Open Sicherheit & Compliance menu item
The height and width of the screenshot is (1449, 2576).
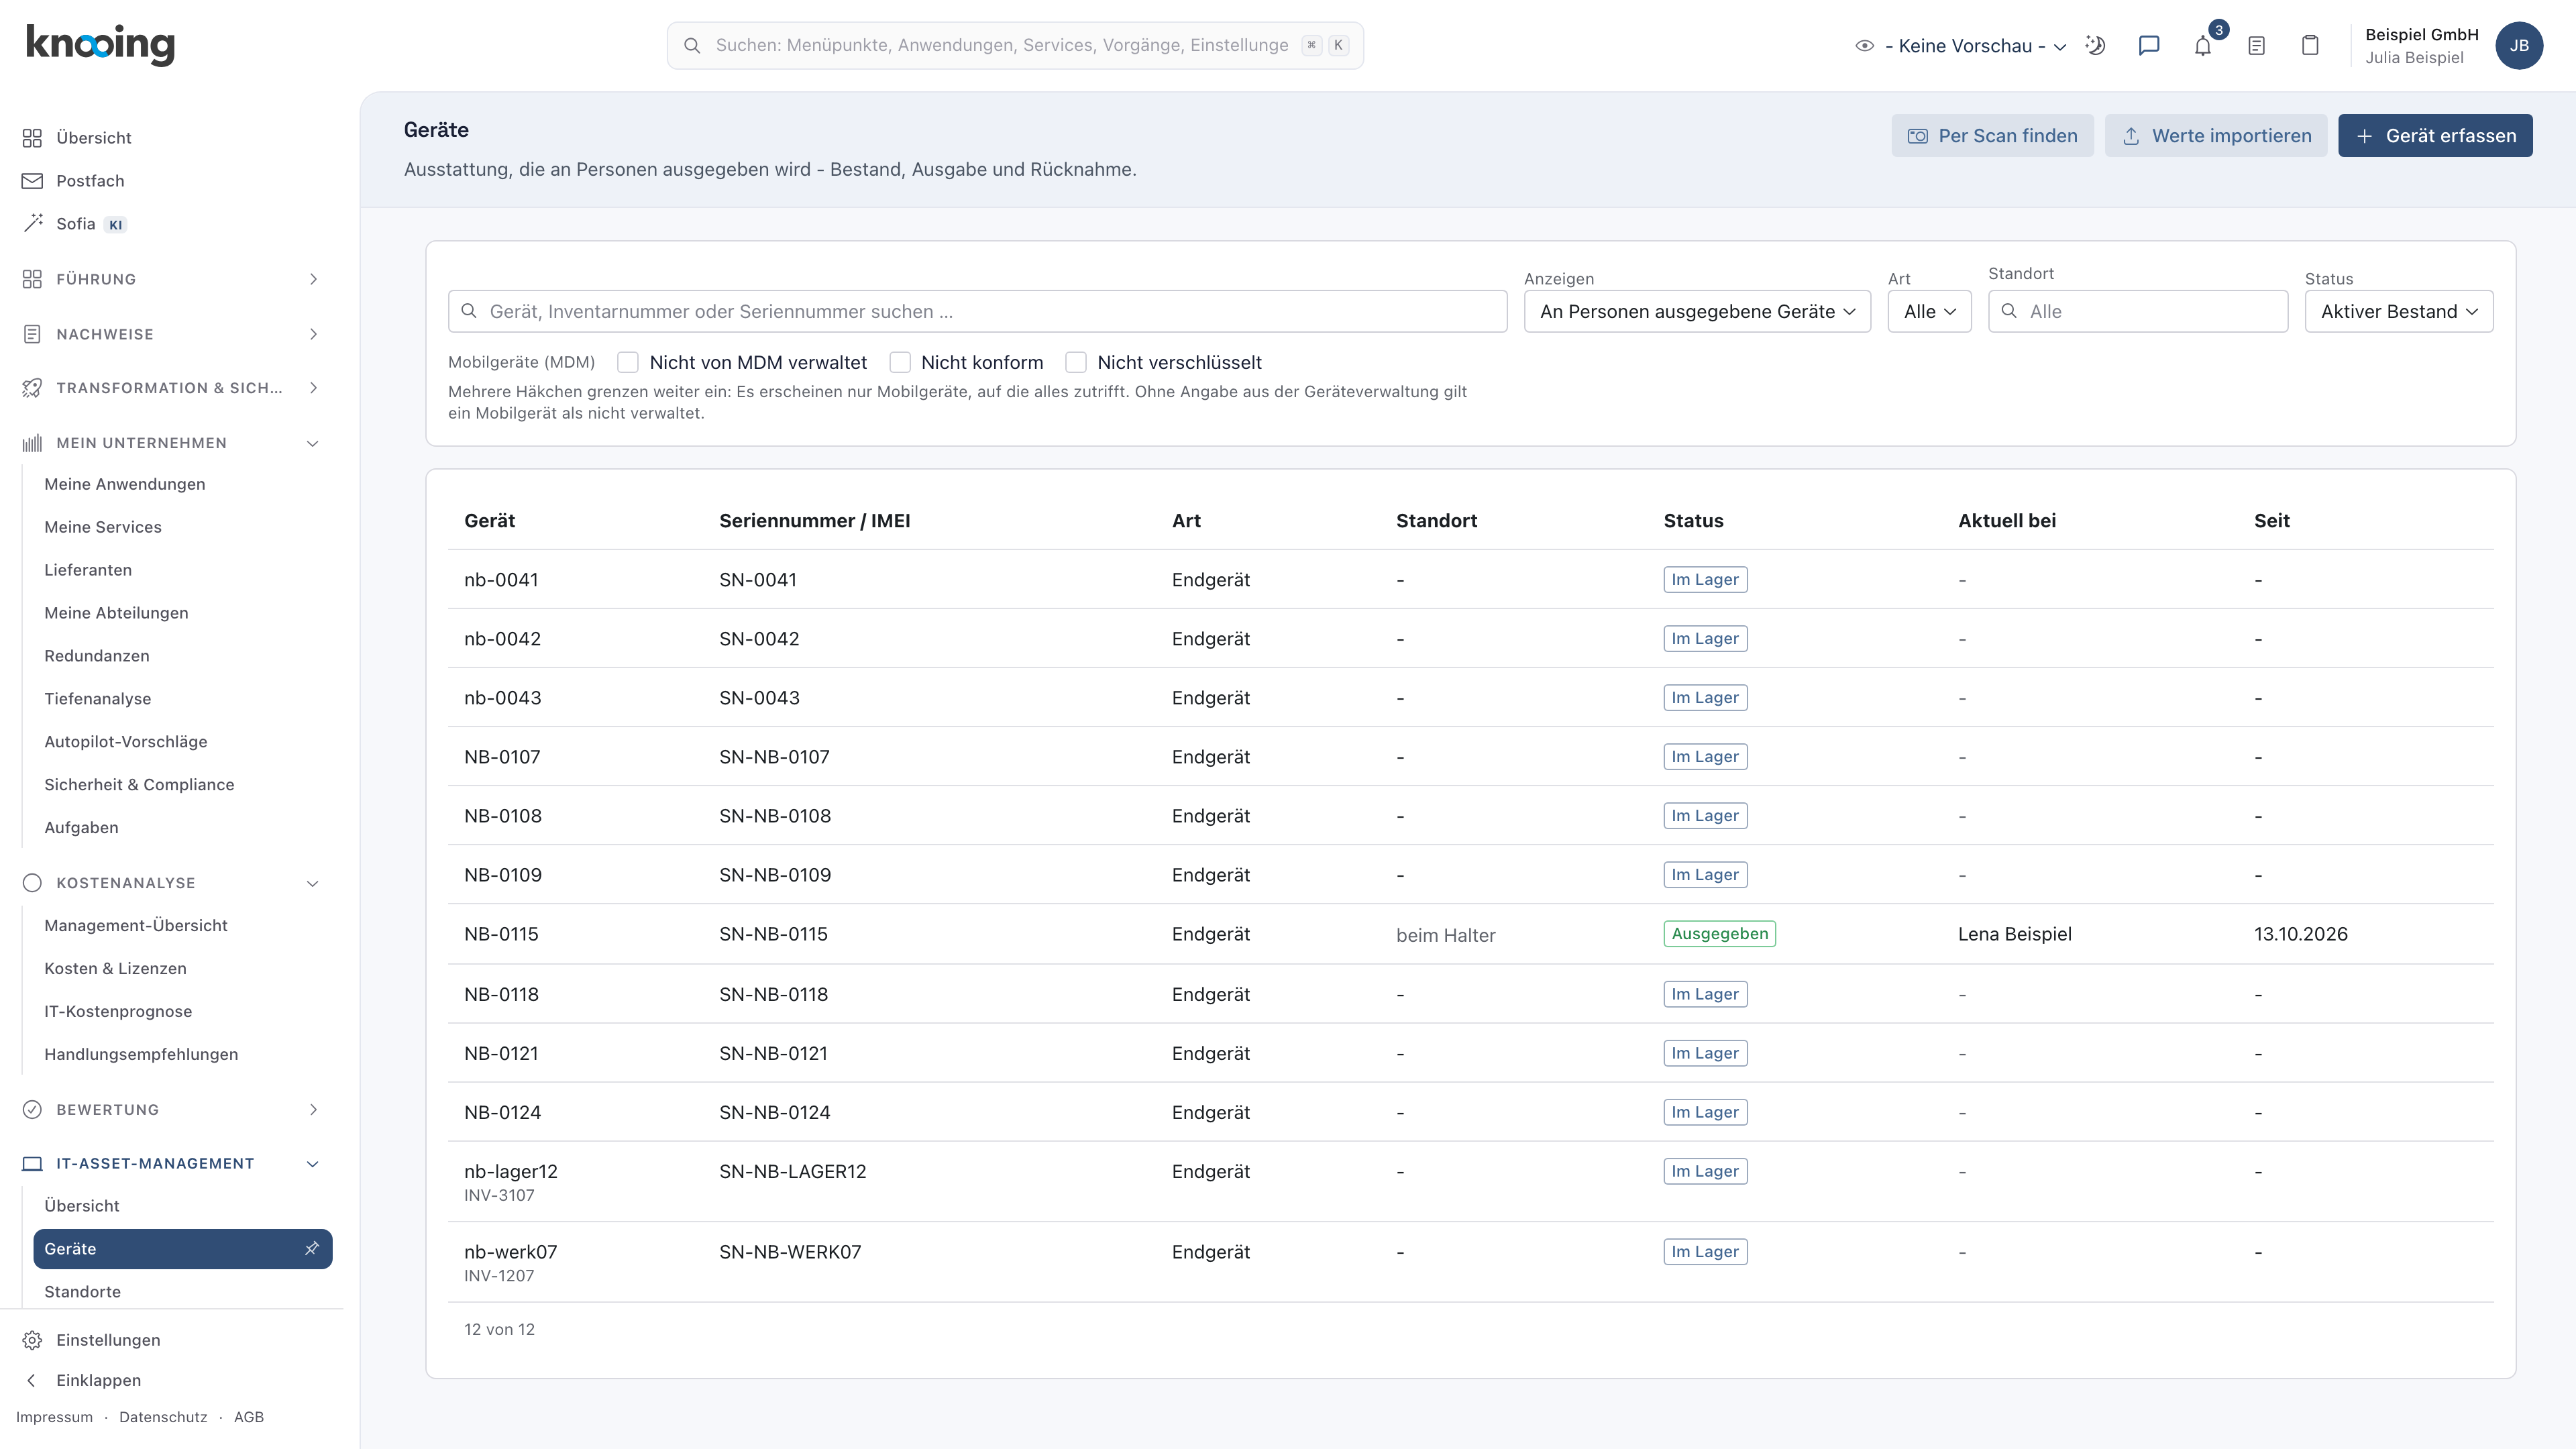point(139,785)
